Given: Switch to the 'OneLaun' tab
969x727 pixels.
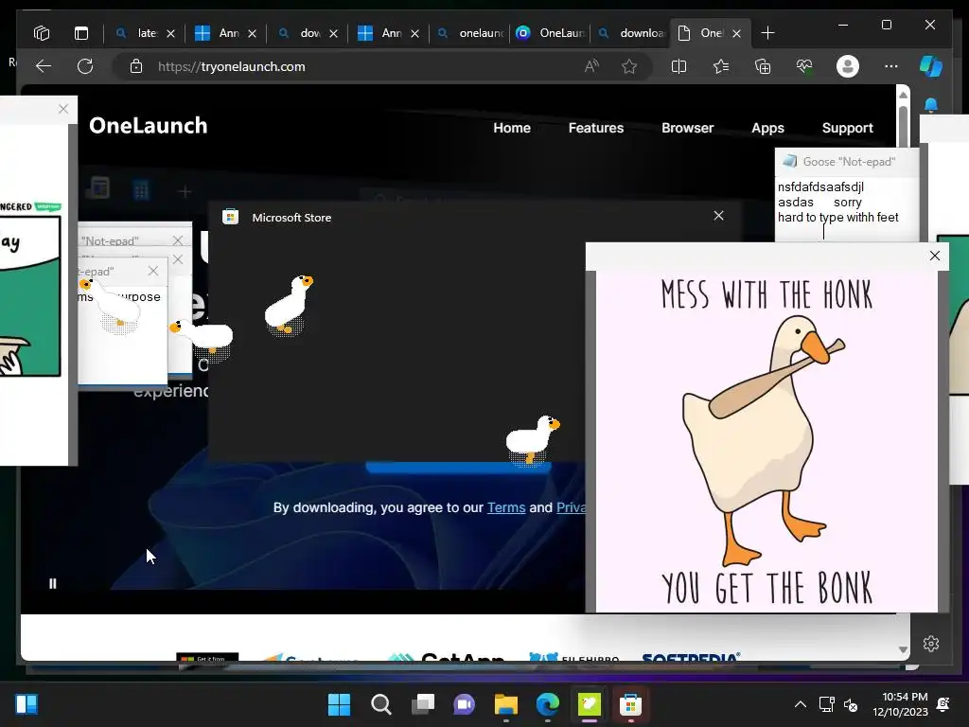Looking at the screenshot, I should (x=551, y=33).
